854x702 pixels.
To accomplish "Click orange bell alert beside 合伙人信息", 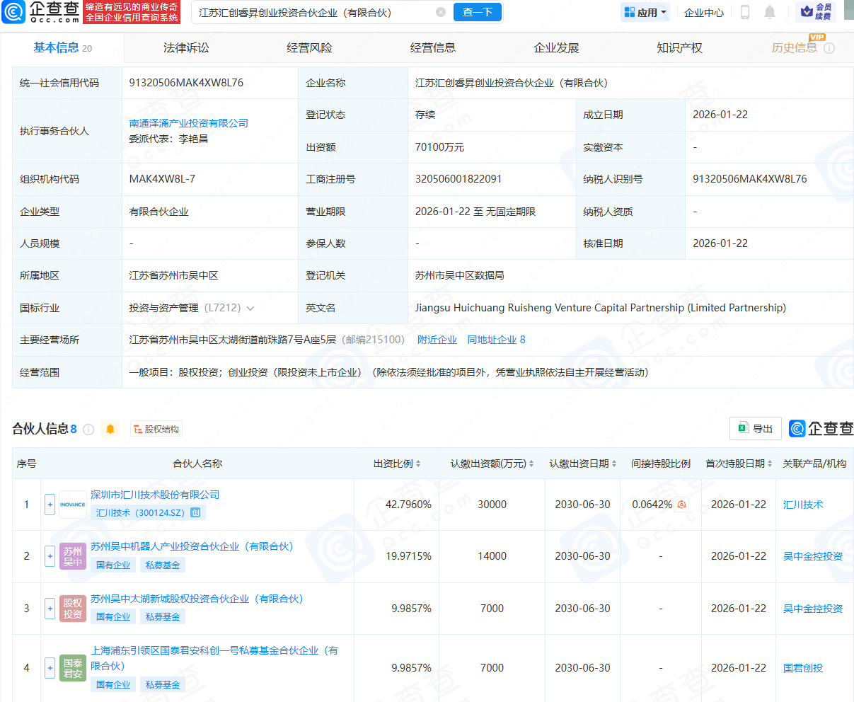I will (110, 429).
